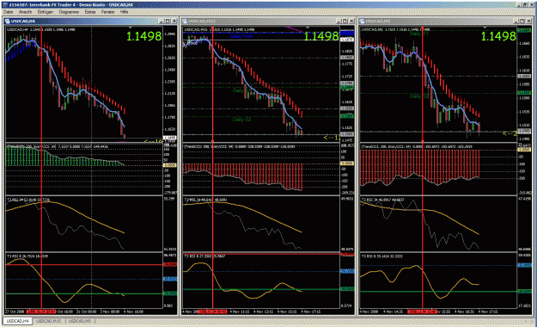The width and height of the screenshot is (537, 327).
Task: Minimize the USDCAD,M15 chart window
Action: click(x=338, y=21)
